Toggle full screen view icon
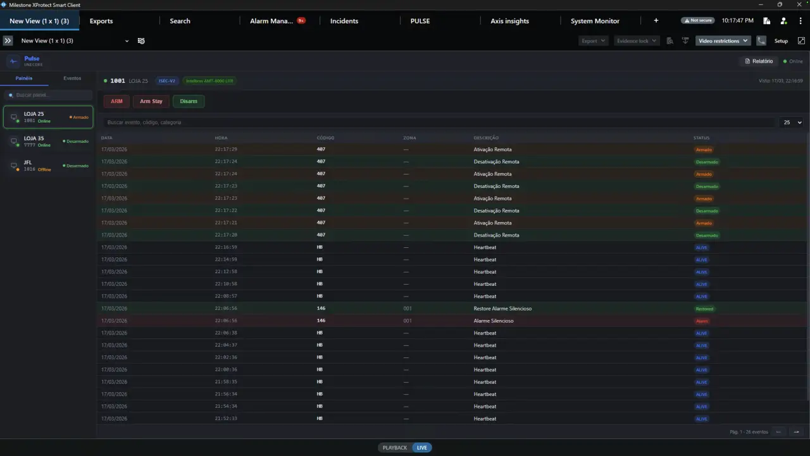The width and height of the screenshot is (810, 456). click(x=801, y=40)
